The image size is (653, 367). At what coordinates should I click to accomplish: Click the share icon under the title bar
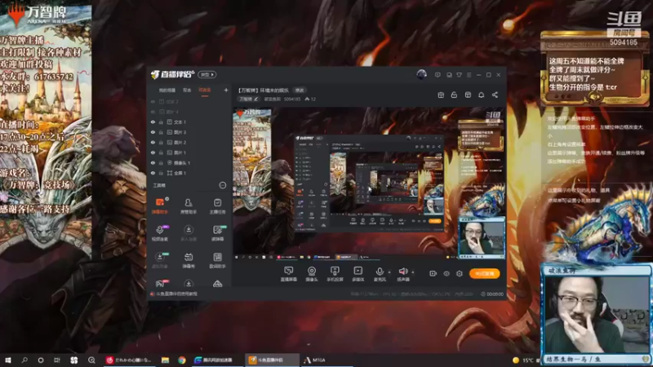coord(495,95)
